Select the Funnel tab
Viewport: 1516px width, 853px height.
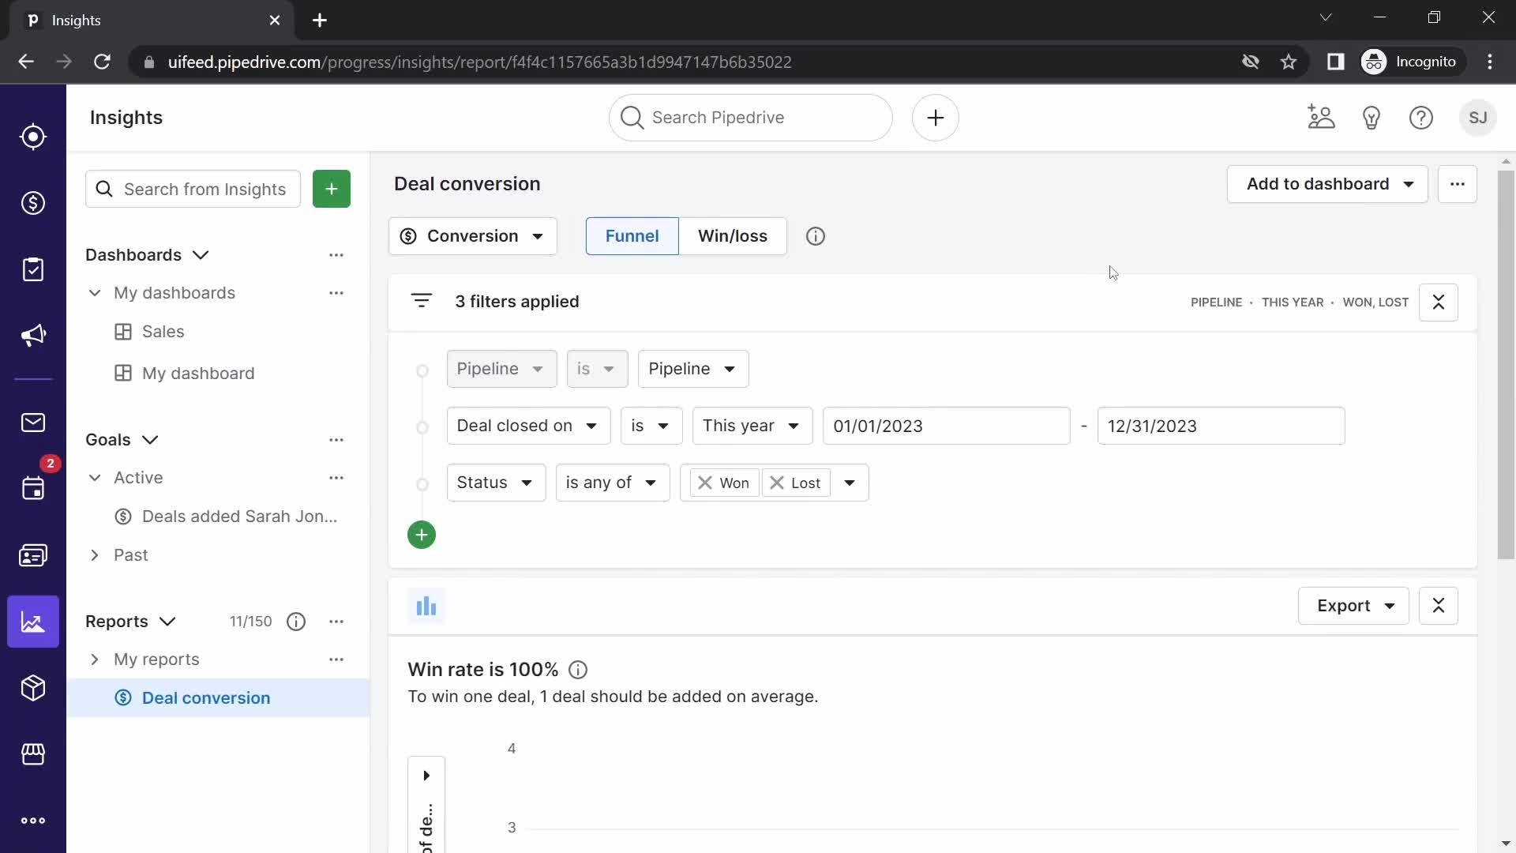point(632,235)
